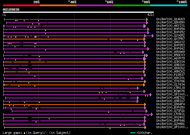Click the orange arrowhead of UniRef100_Q3KSS4

pos(145,62)
